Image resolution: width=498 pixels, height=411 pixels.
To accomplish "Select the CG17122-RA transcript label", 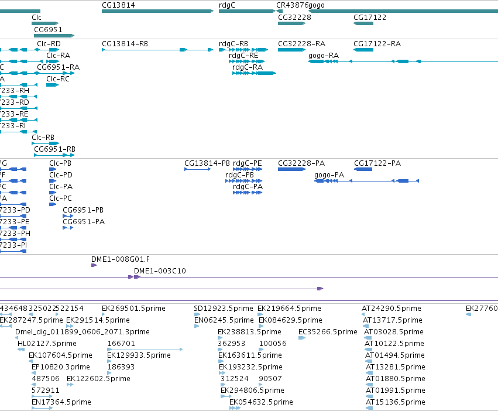I will coord(377,44).
